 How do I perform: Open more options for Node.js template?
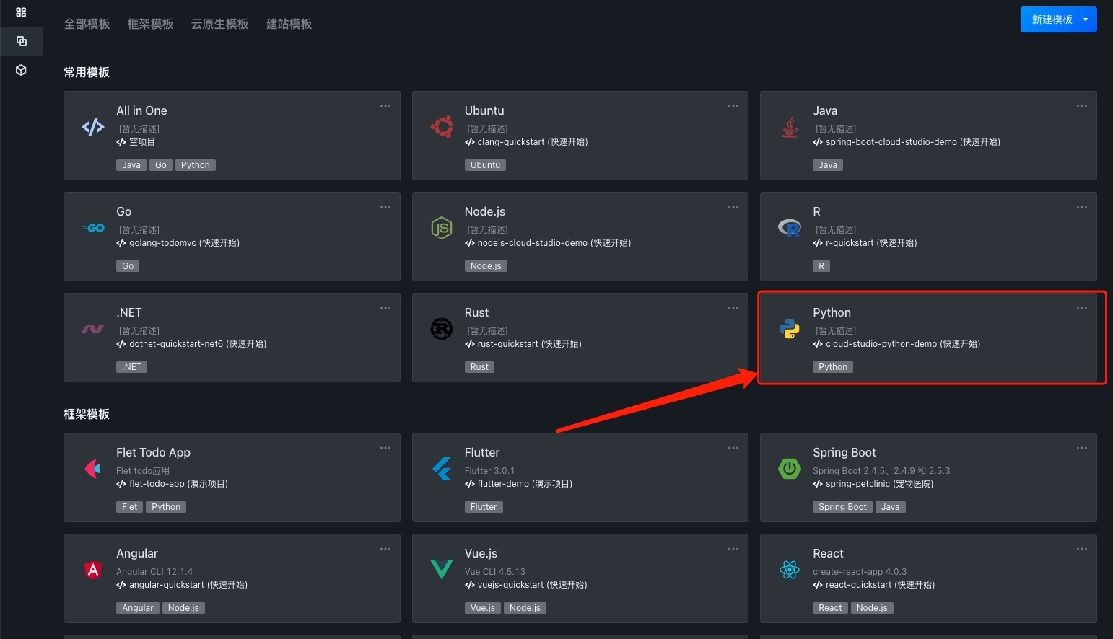(733, 207)
